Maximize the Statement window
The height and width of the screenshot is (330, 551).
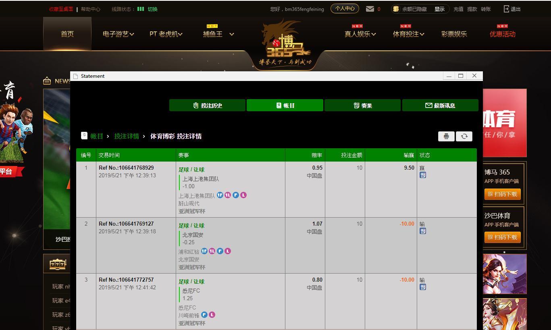point(461,76)
